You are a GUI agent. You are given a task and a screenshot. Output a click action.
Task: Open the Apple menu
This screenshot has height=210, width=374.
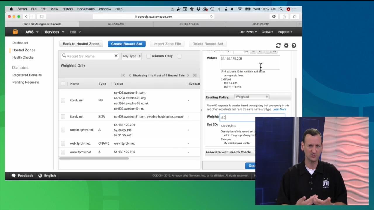click(11, 9)
